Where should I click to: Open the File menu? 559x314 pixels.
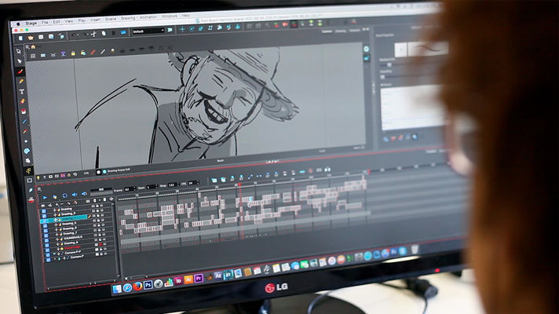pos(45,23)
